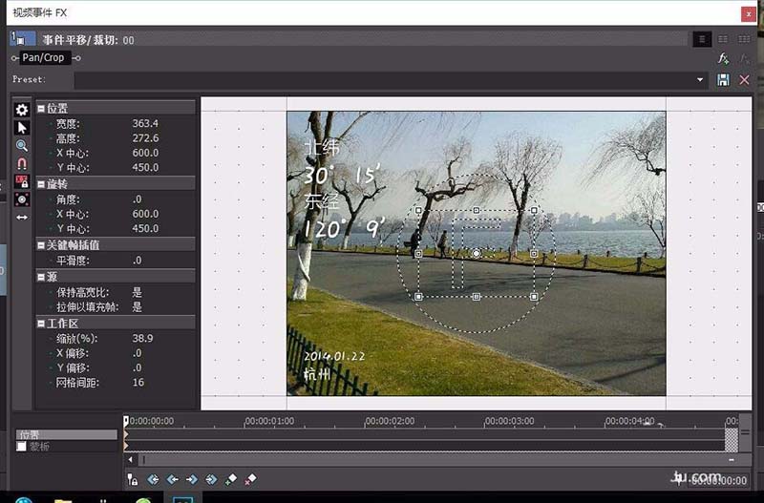Go to next keyframe button
The height and width of the screenshot is (503, 764).
(x=192, y=480)
